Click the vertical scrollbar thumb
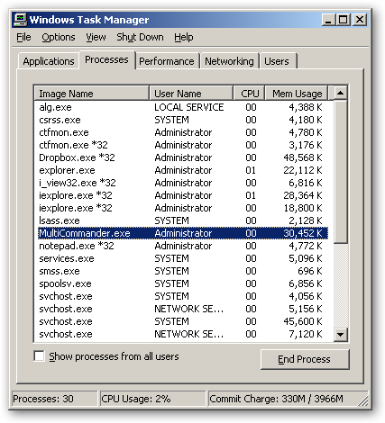 [341, 172]
